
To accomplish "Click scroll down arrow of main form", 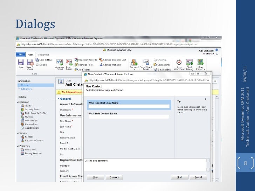I will (x=217, y=180).
